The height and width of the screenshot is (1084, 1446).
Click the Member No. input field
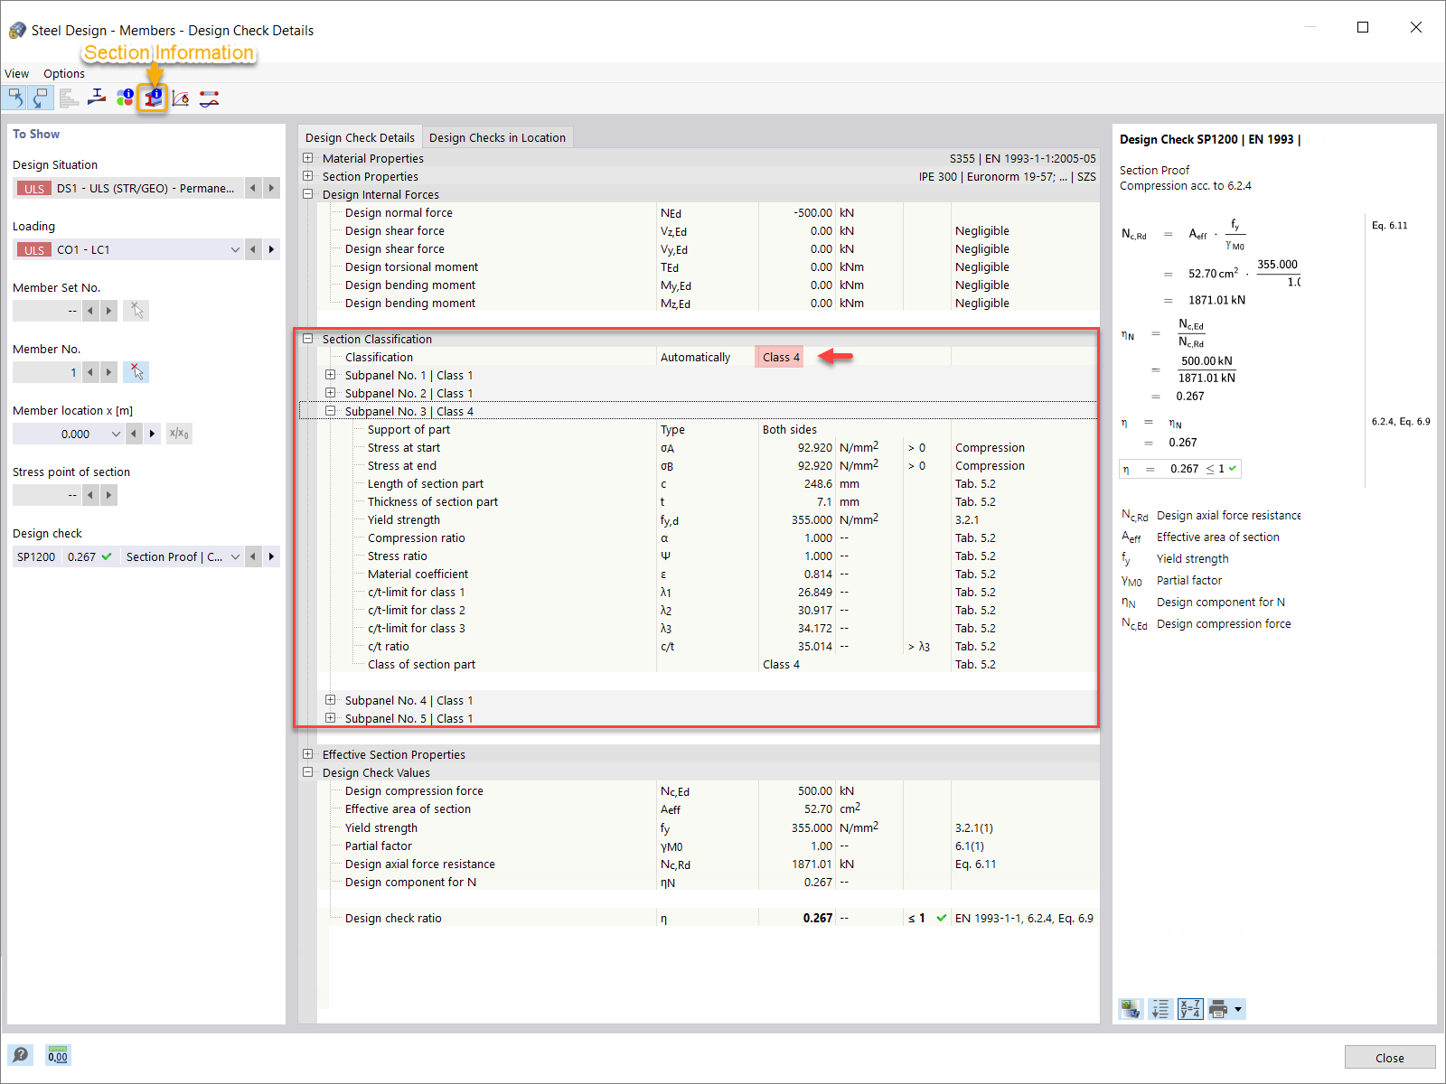tap(47, 372)
